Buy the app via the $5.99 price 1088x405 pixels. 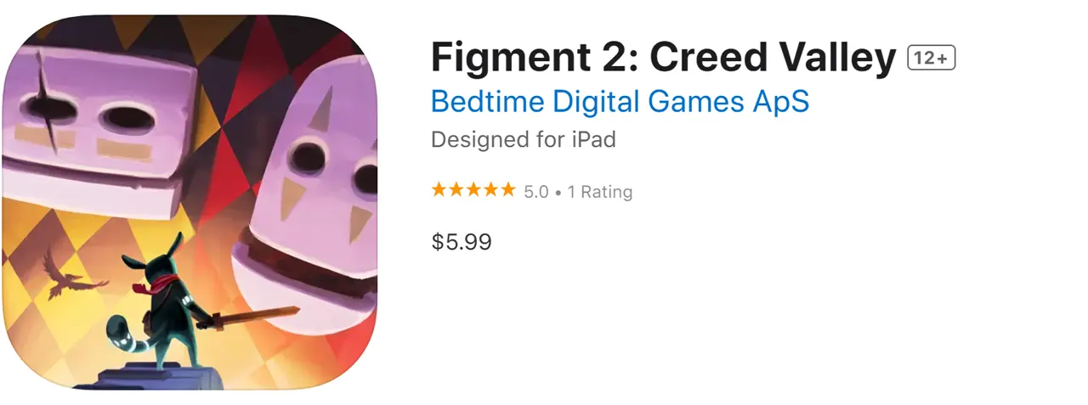(462, 242)
